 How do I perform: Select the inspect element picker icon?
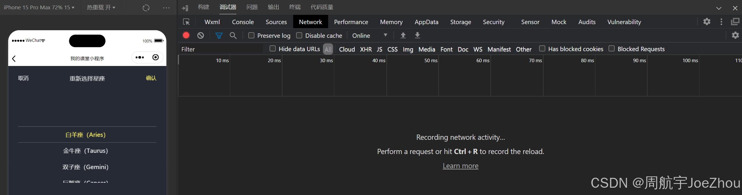coord(186,22)
